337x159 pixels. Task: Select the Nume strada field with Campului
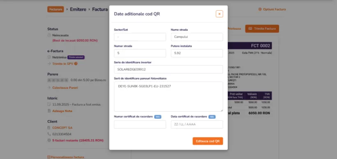pos(197,37)
